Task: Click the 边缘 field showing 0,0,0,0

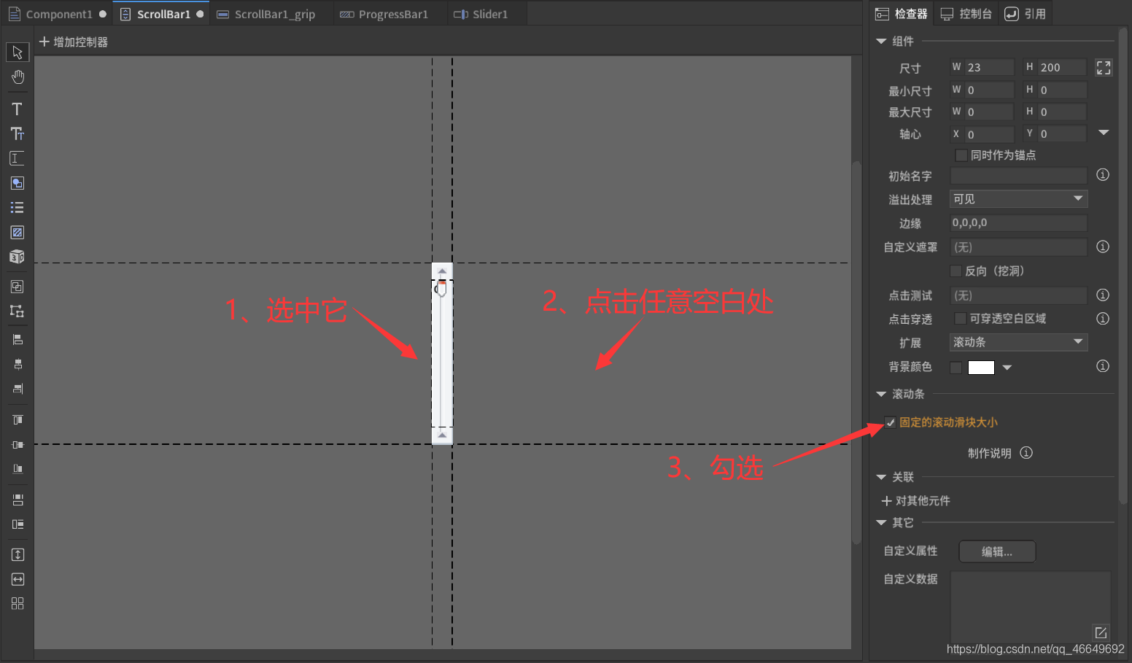Action: coord(1018,223)
